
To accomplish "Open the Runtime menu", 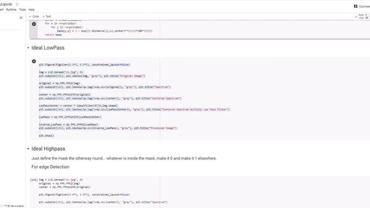I will tap(12, 10).
